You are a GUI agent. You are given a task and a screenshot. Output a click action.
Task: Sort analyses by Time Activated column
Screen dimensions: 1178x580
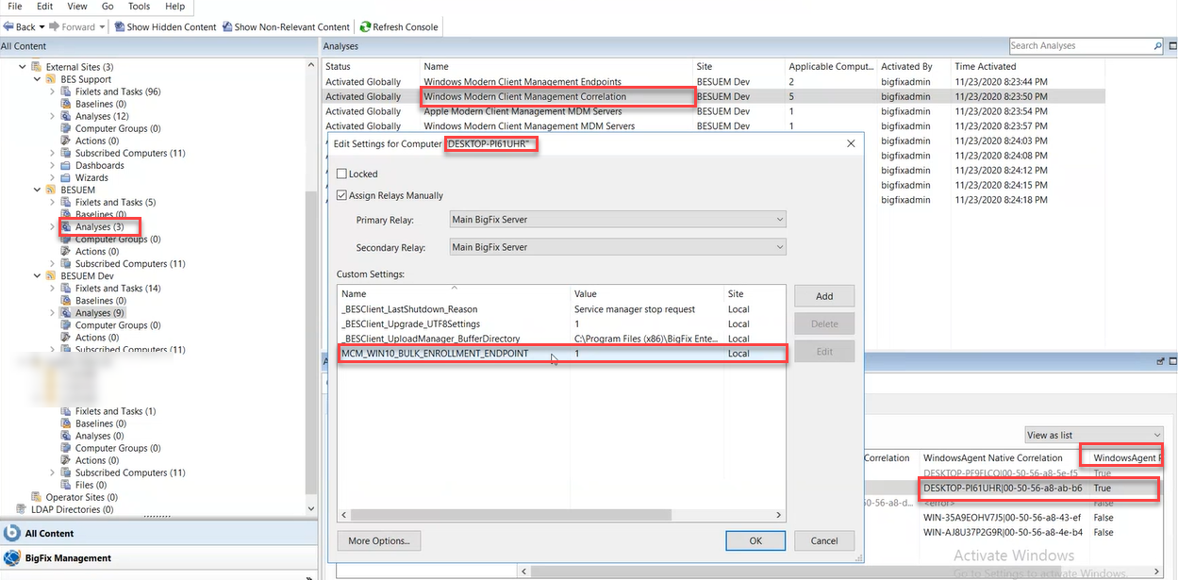pos(1026,67)
